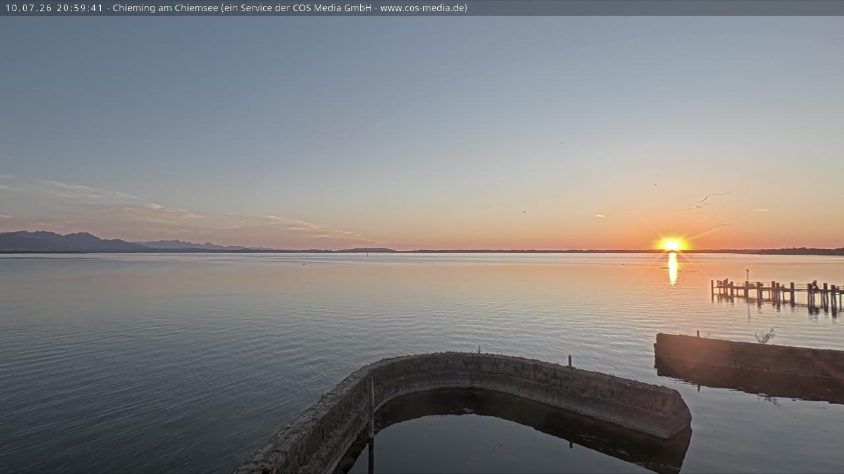844x474 pixels.
Task: Click the 10.07.26 date in the overlay
Action: [x=28, y=8]
